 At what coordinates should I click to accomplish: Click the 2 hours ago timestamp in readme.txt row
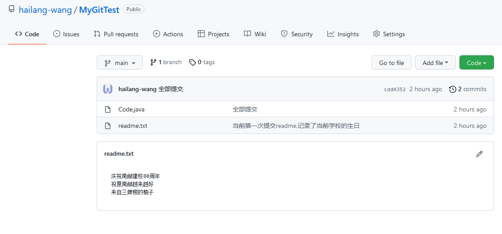pyautogui.click(x=470, y=126)
